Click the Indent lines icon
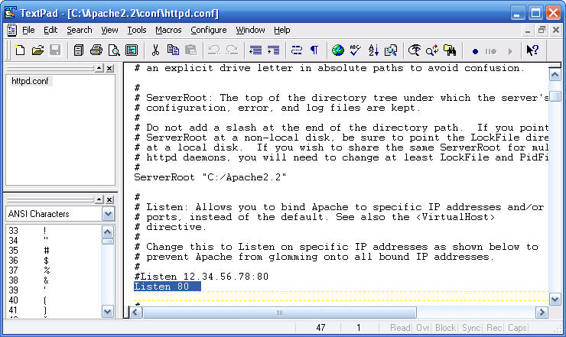 273,50
